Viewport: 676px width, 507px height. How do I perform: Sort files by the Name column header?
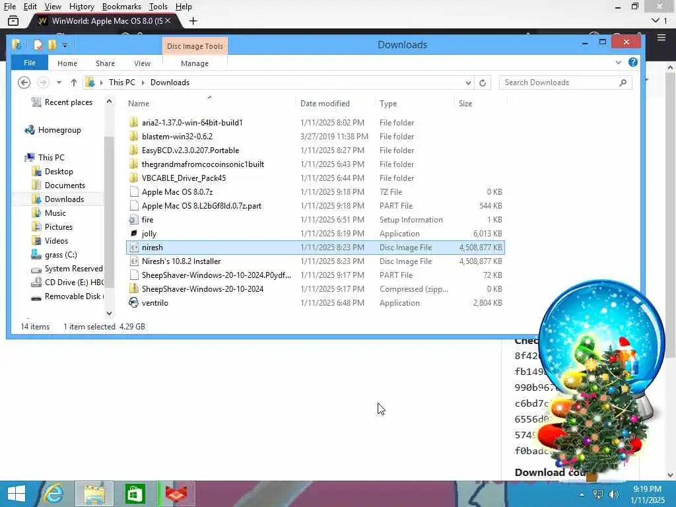(139, 104)
